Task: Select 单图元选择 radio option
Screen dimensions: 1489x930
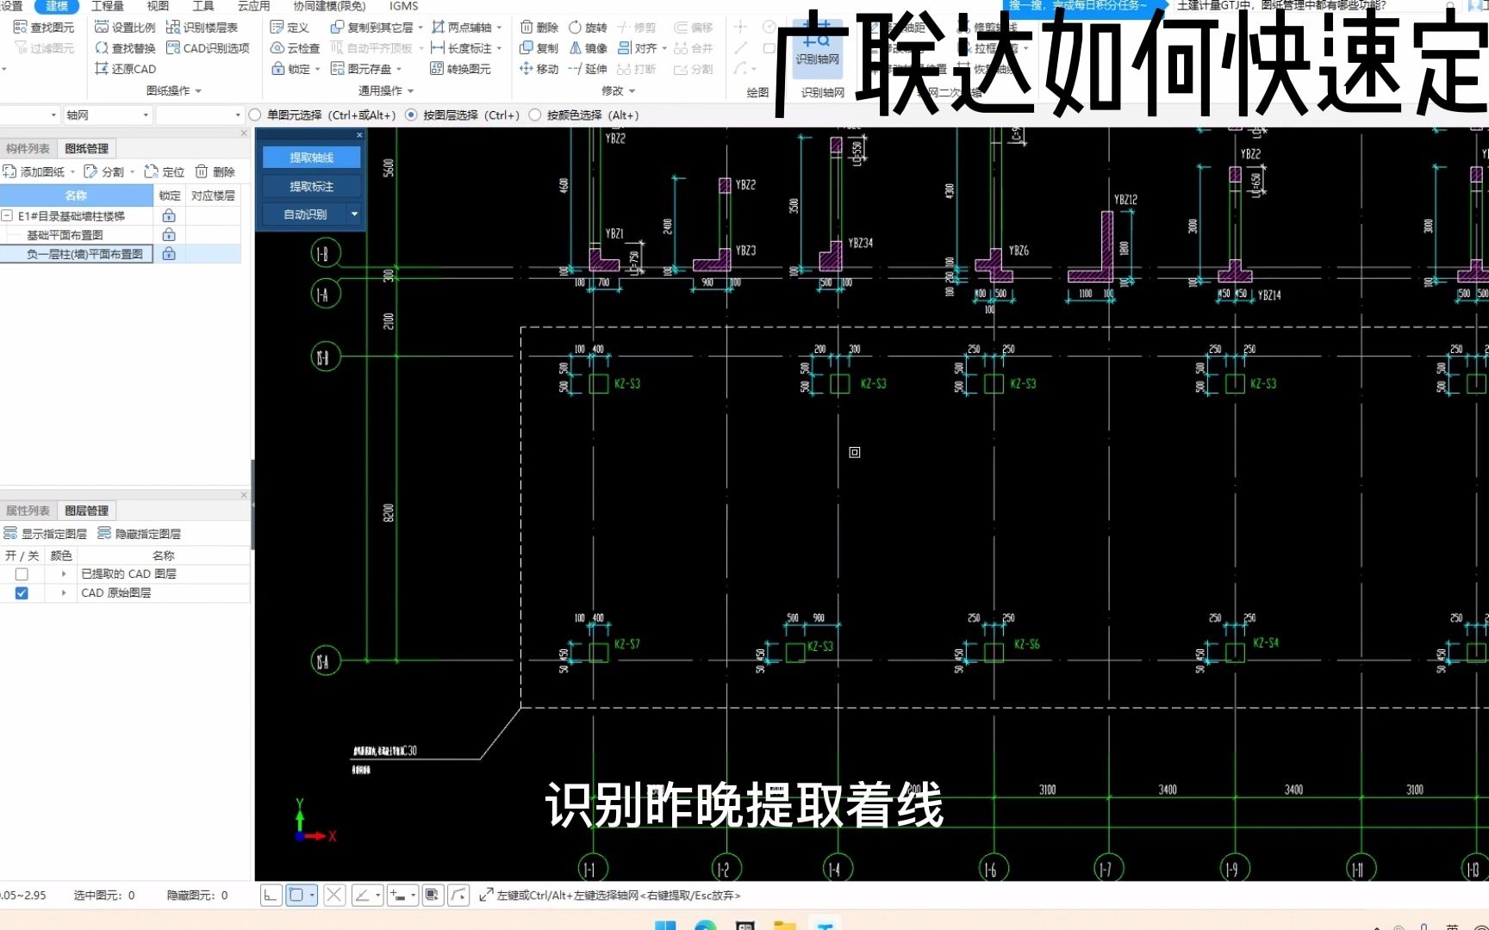Action: [x=255, y=115]
